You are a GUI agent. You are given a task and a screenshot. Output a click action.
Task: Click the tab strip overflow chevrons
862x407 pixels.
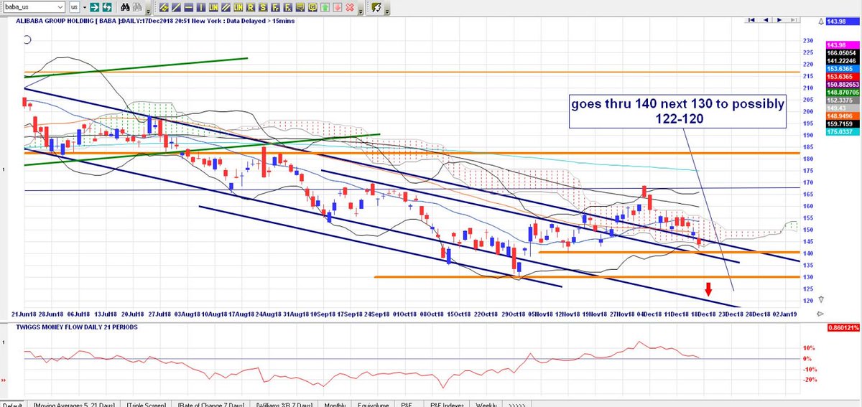(516, 403)
